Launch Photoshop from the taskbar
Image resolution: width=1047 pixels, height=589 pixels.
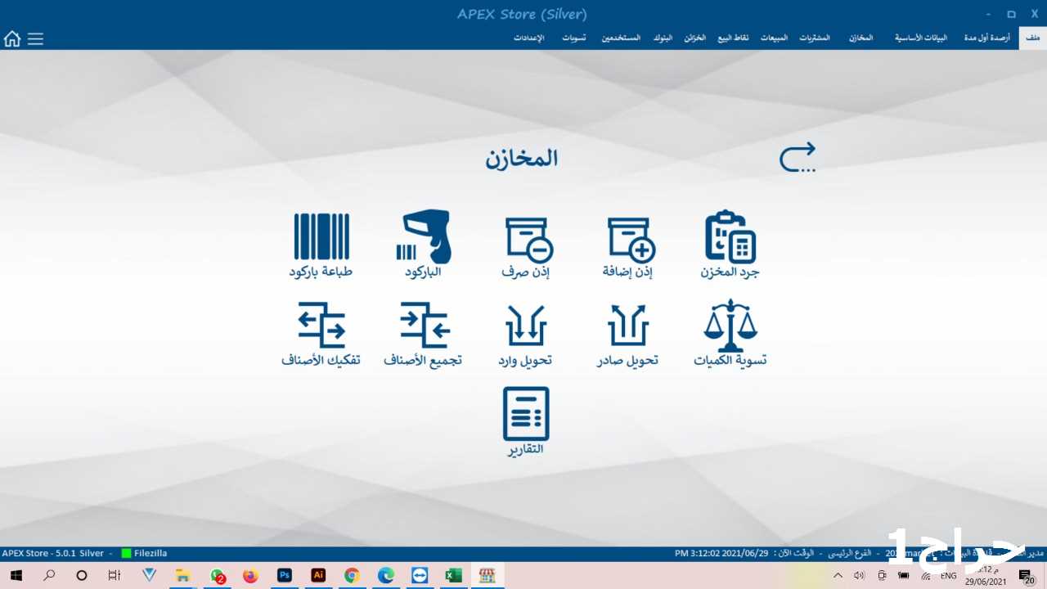tap(285, 576)
